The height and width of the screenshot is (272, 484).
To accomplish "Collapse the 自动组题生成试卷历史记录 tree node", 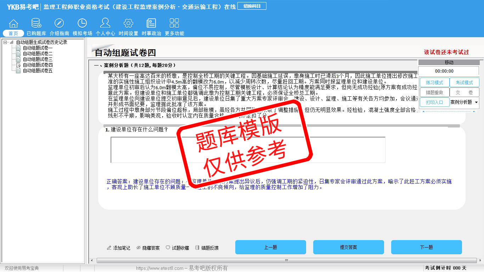I will [5, 42].
